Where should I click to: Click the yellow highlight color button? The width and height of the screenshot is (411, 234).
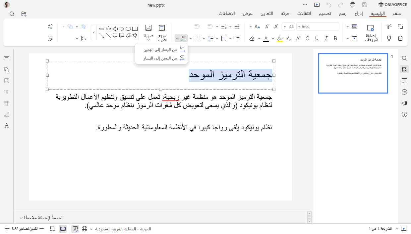(280, 39)
